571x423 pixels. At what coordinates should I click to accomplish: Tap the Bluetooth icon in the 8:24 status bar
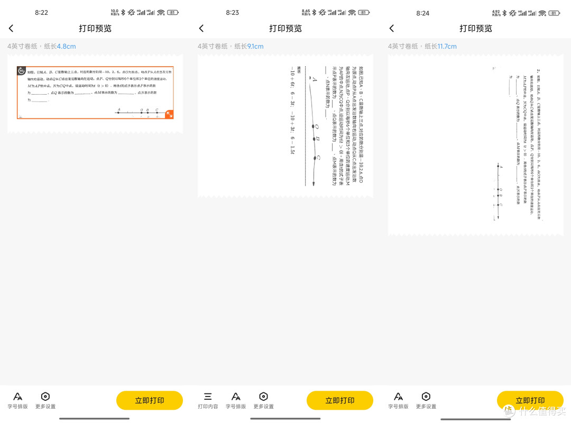pos(504,13)
